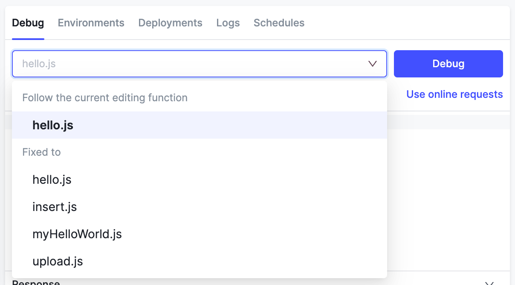Open the Schedules tab

click(x=279, y=23)
